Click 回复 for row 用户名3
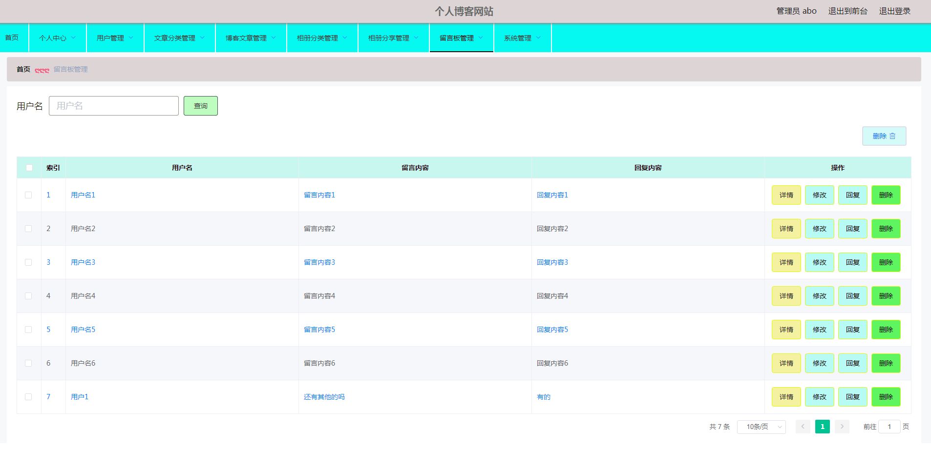The image size is (931, 449). tap(853, 262)
